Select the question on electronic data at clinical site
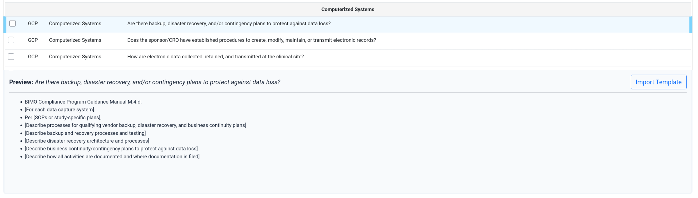The height and width of the screenshot is (198, 698). click(x=215, y=57)
